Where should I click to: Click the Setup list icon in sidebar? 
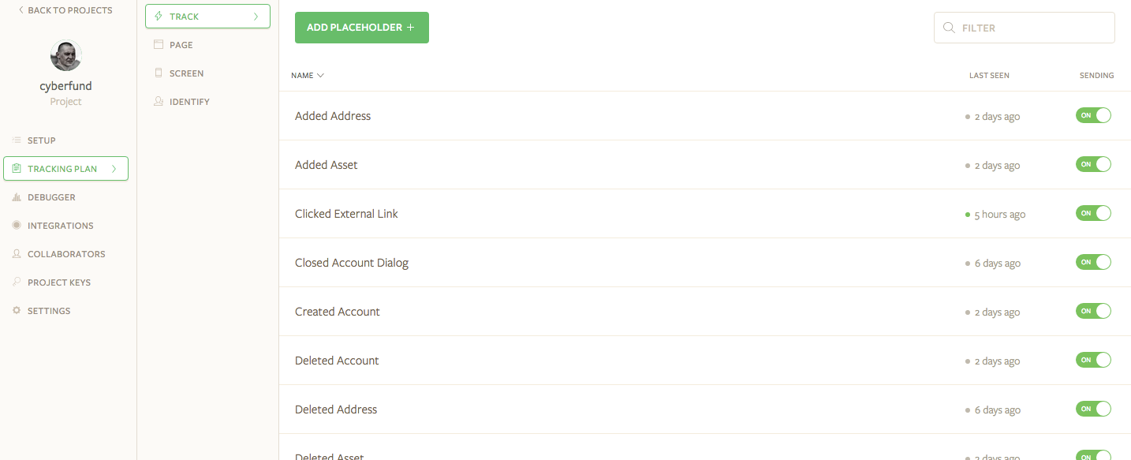(x=17, y=140)
